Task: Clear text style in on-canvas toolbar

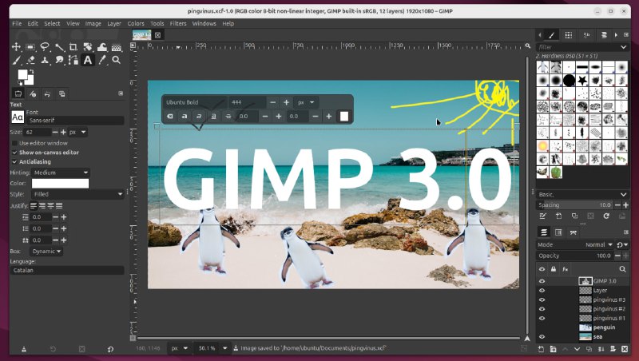Action: click(x=170, y=116)
